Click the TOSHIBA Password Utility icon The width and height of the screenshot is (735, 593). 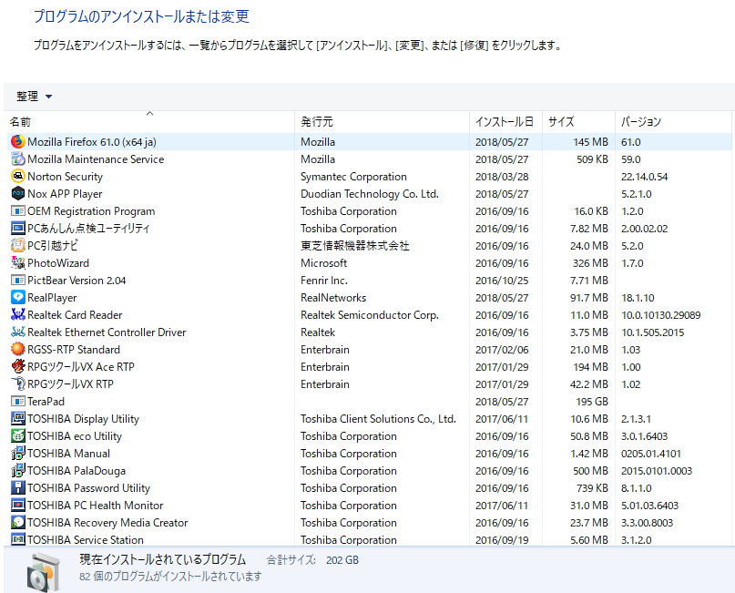coord(17,488)
